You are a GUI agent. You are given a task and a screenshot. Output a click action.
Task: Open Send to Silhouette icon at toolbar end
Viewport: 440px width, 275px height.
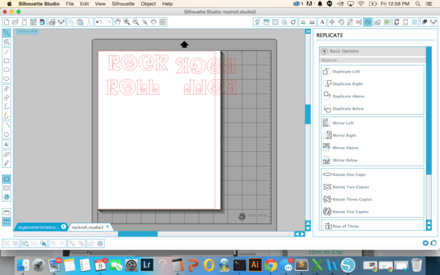(433, 22)
